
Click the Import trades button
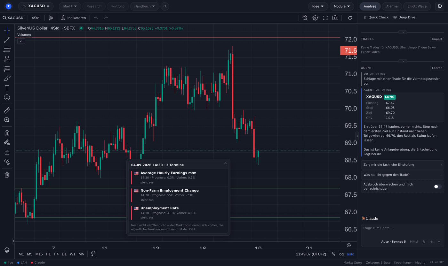[437, 39]
